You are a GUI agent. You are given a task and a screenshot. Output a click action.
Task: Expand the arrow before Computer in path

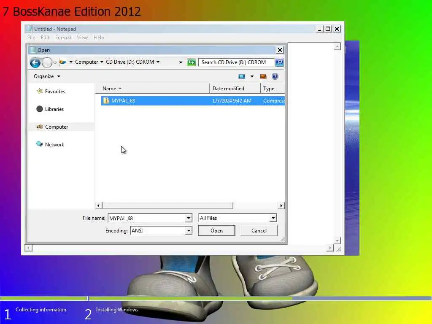[x=71, y=62]
